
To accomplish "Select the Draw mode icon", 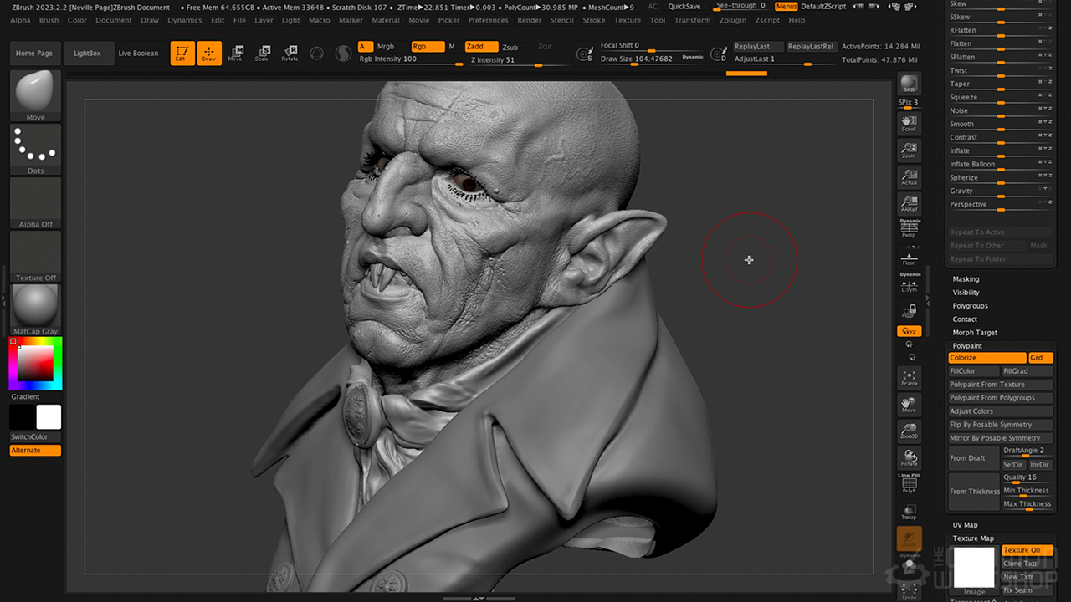I will (x=209, y=54).
